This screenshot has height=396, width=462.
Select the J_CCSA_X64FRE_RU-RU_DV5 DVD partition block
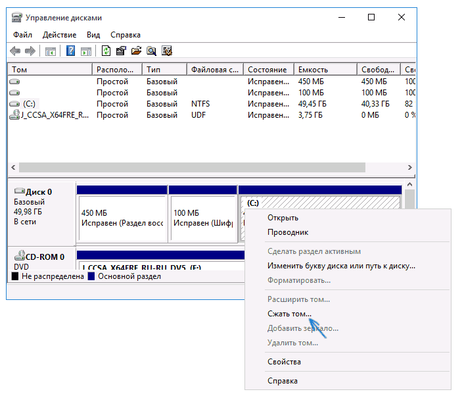pyautogui.click(x=160, y=260)
